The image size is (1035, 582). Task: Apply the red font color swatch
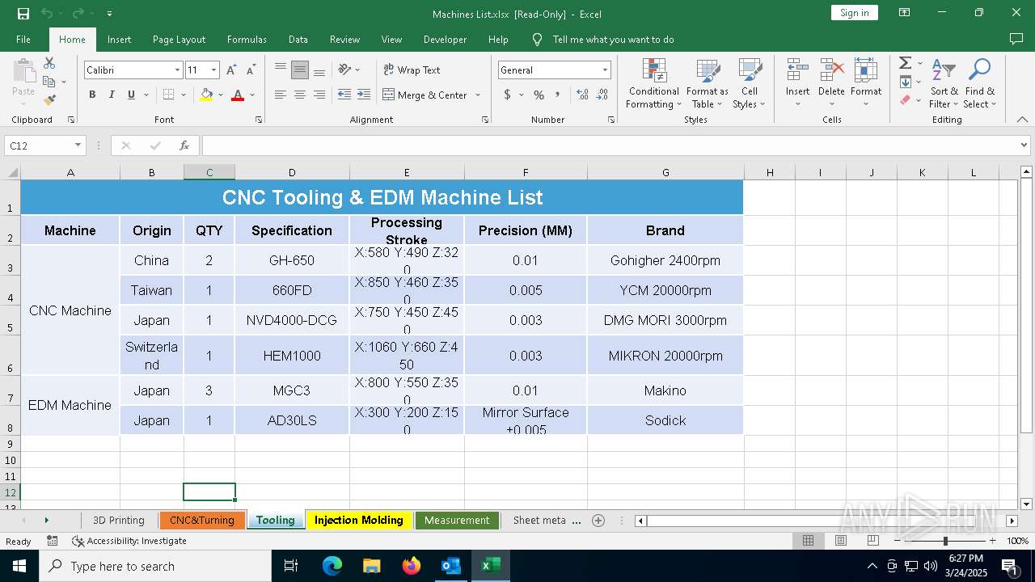pyautogui.click(x=238, y=95)
